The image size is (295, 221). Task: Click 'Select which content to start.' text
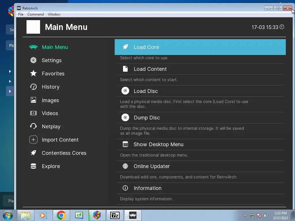149,80
